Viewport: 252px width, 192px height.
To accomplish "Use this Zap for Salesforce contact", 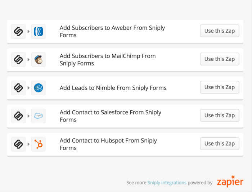I will point(219,115).
